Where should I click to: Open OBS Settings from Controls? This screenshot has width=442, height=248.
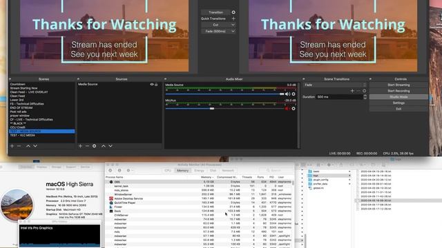398,103
